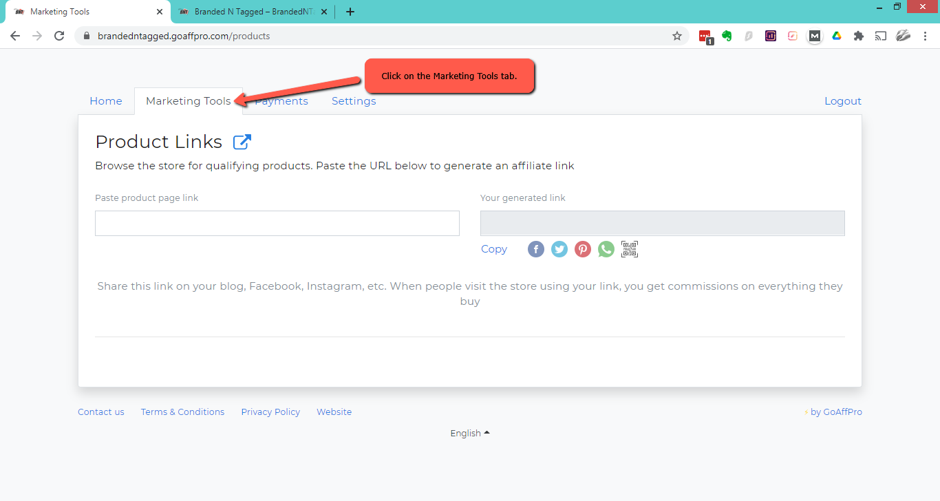Go to the Home tab
The height and width of the screenshot is (501, 940).
pyautogui.click(x=106, y=101)
